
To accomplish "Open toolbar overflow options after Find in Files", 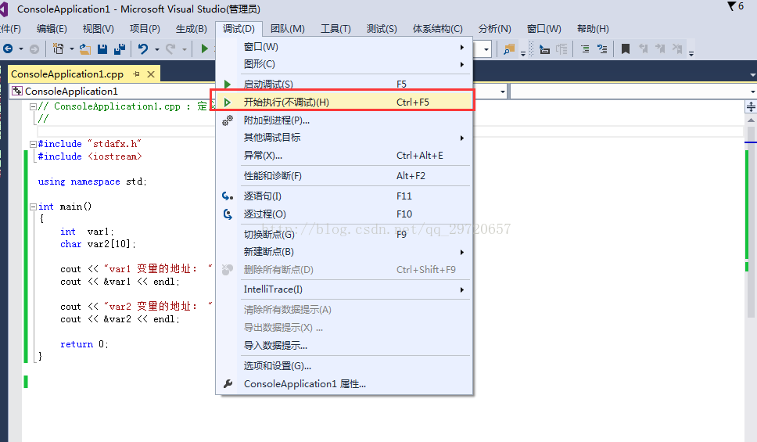I will (x=523, y=53).
